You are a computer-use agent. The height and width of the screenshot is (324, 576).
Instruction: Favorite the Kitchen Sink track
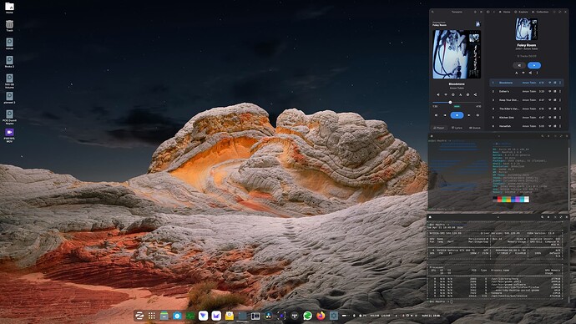pos(549,117)
